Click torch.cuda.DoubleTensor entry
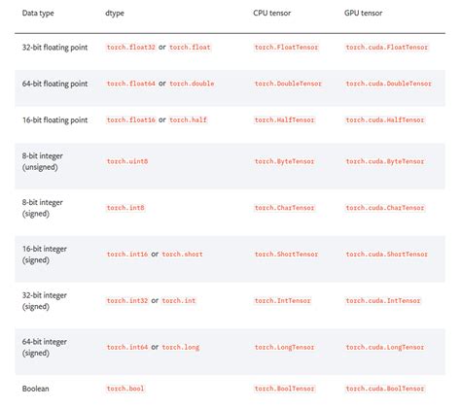This screenshot has width=461, height=408. [x=388, y=84]
